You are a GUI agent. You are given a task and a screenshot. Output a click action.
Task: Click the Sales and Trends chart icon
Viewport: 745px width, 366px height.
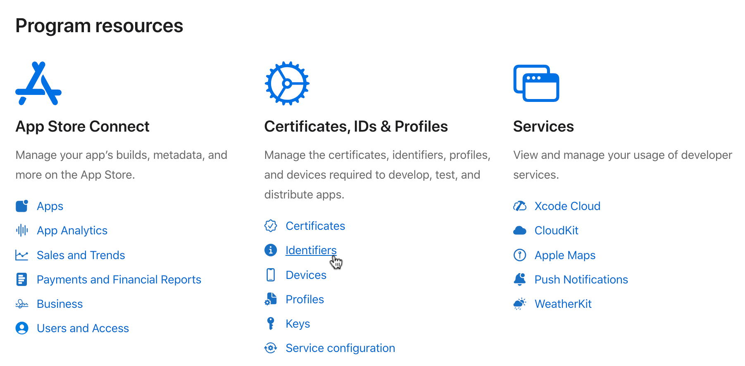22,255
